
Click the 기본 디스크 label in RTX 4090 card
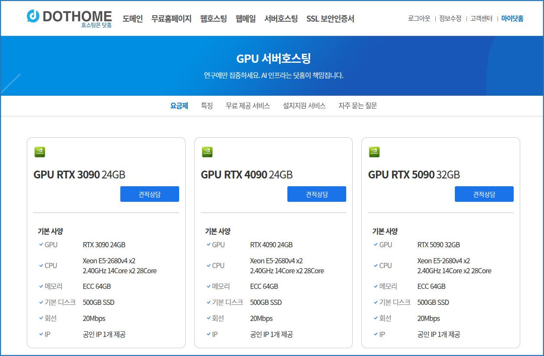tap(228, 302)
